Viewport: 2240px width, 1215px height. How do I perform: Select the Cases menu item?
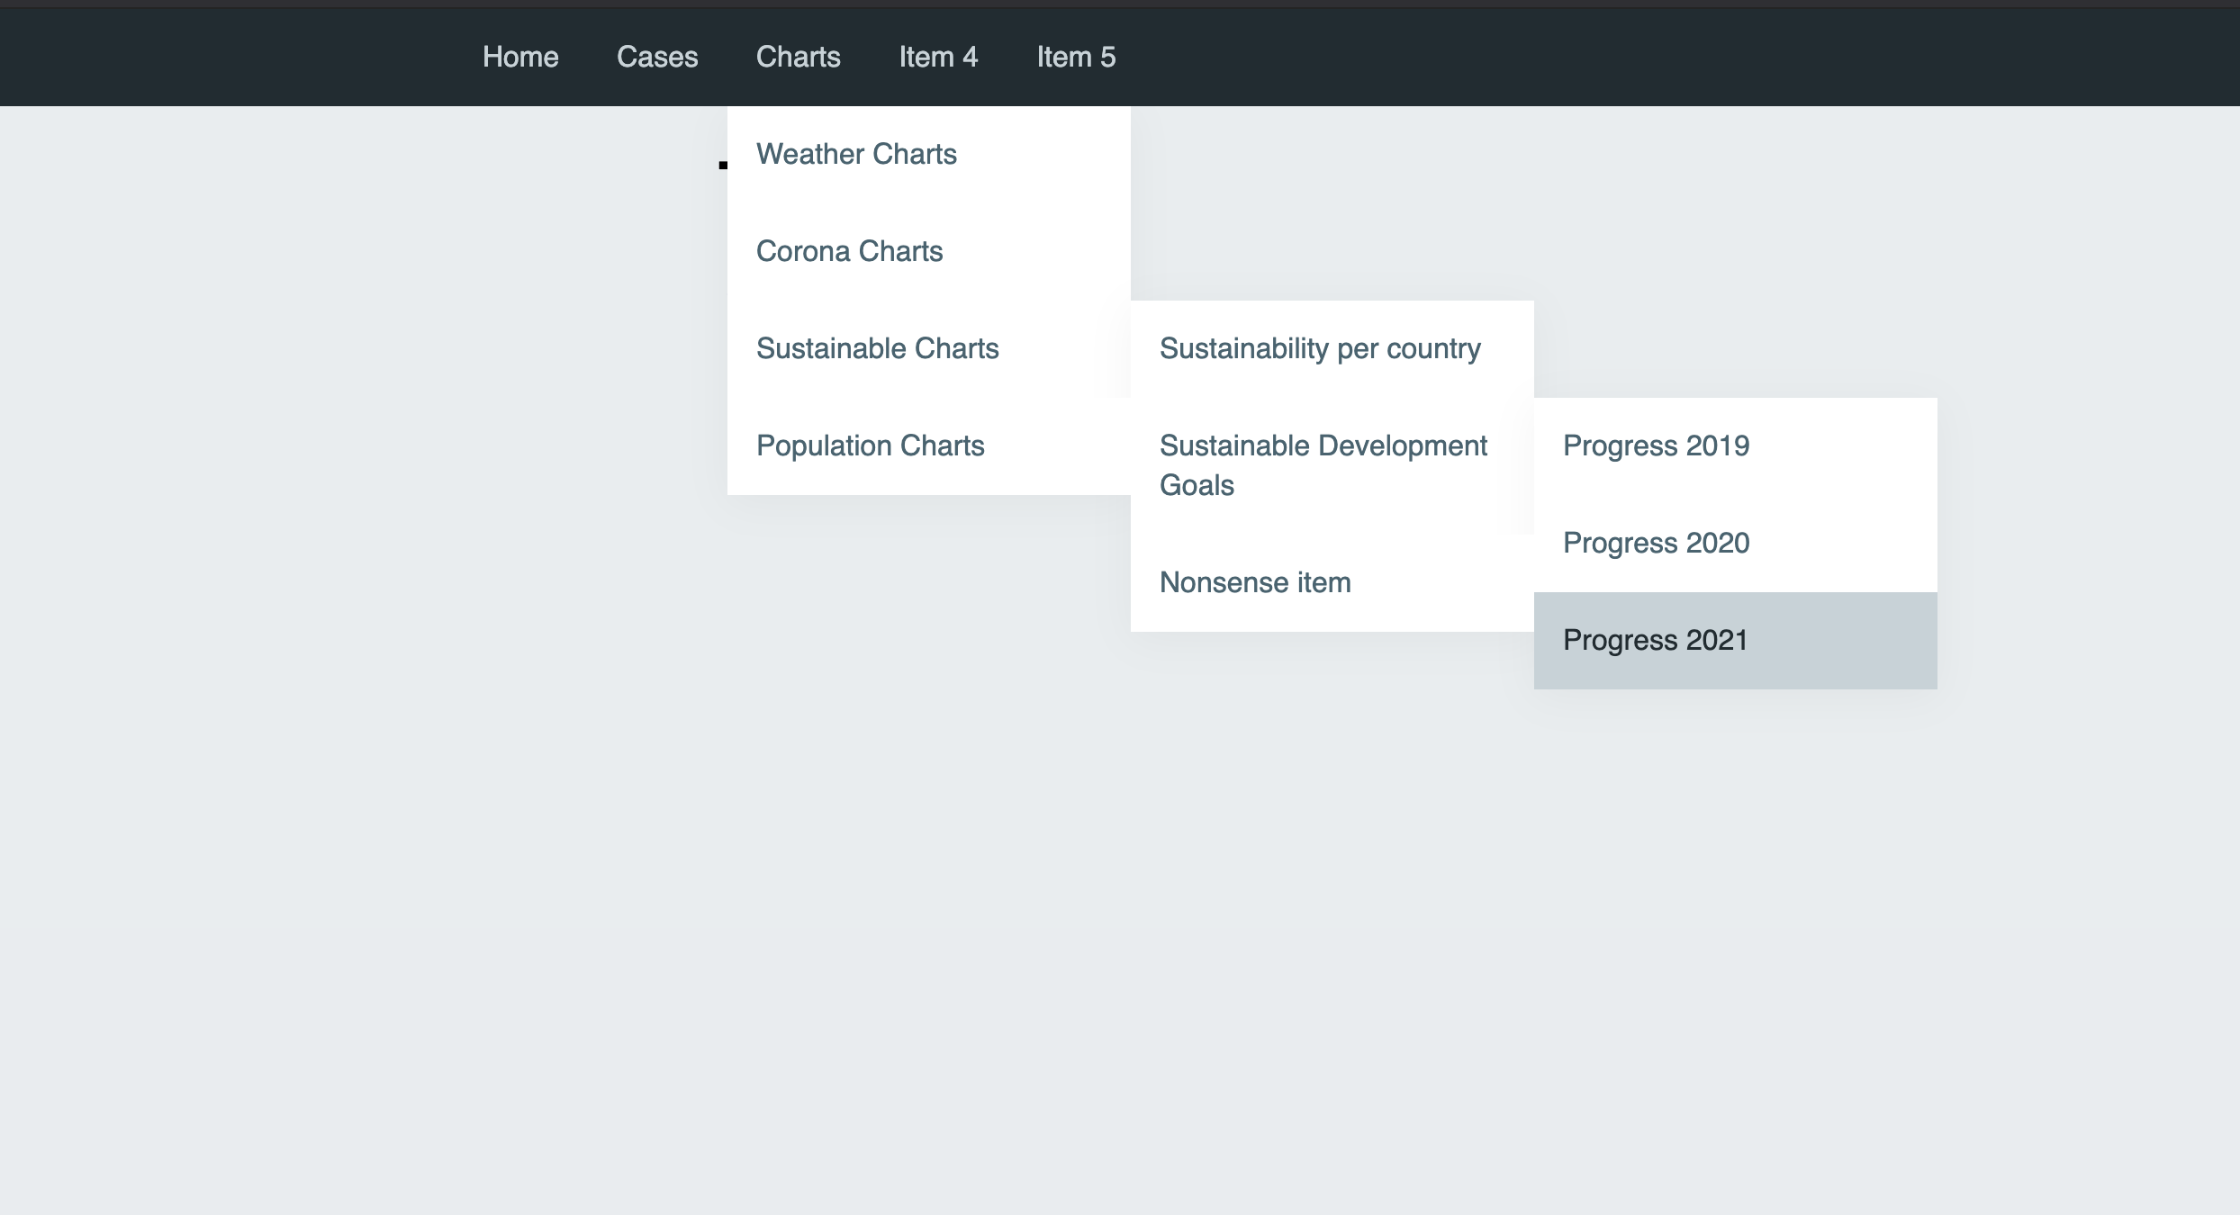pyautogui.click(x=657, y=57)
